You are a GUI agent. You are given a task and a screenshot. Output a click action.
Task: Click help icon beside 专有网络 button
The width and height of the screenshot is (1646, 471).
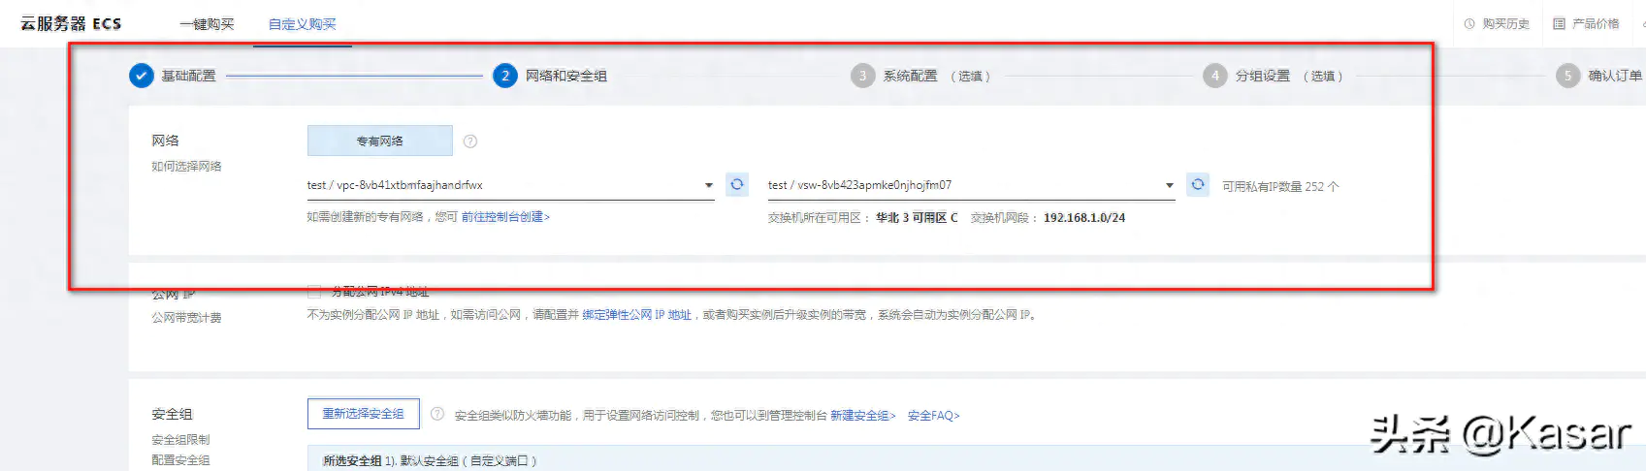pyautogui.click(x=470, y=141)
